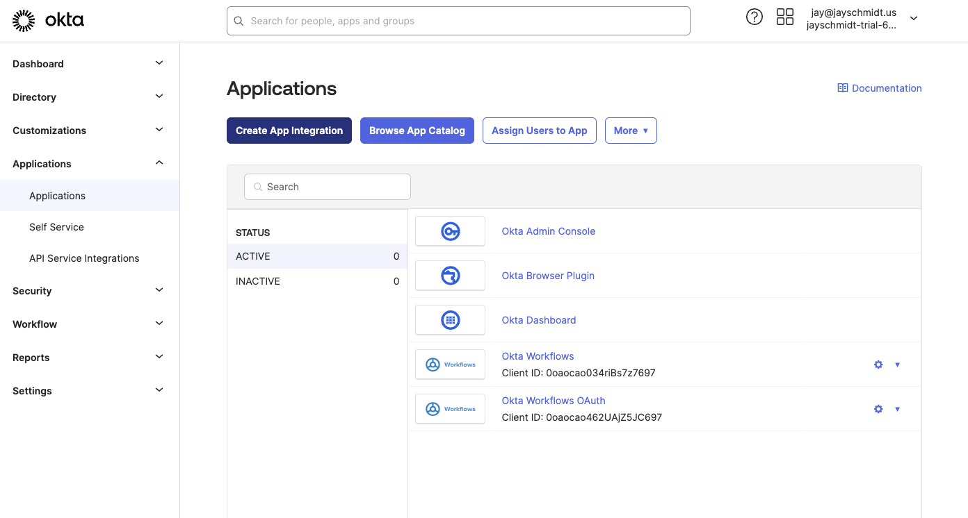Click the Okta Admin Console app icon
The width and height of the screenshot is (968, 518).
(450, 231)
